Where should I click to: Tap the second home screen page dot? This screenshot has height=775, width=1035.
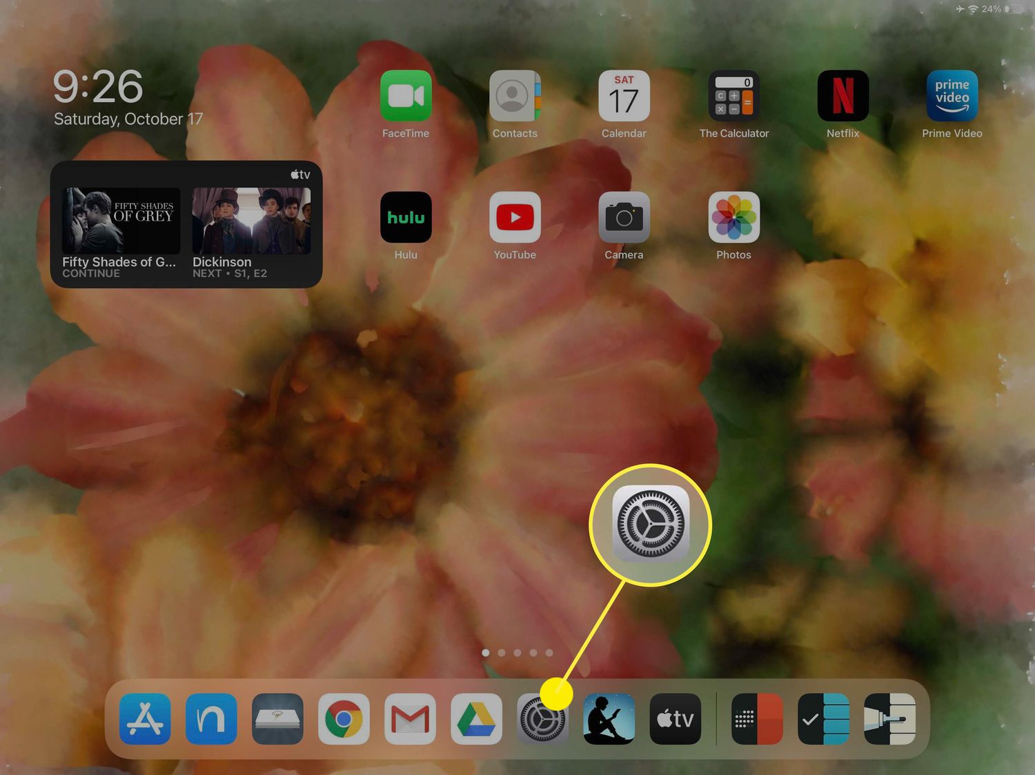[x=502, y=652]
